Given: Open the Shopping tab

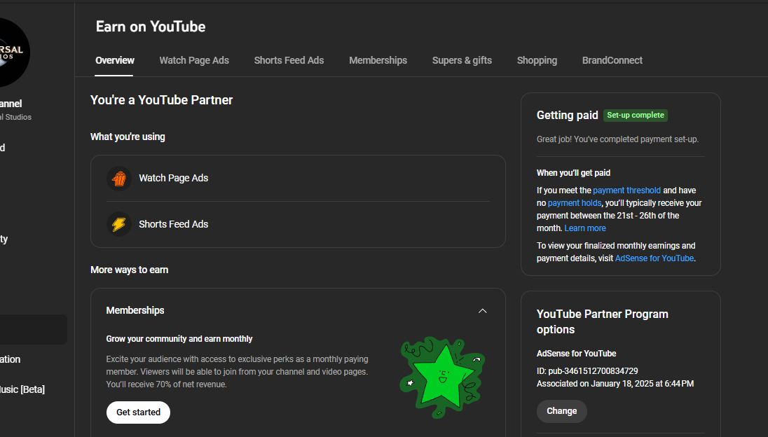Looking at the screenshot, I should [x=537, y=61].
